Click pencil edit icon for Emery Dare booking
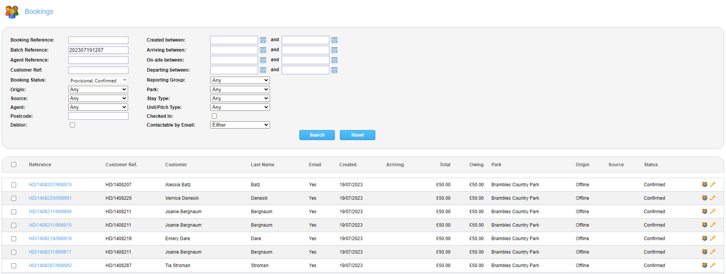 pyautogui.click(x=712, y=238)
